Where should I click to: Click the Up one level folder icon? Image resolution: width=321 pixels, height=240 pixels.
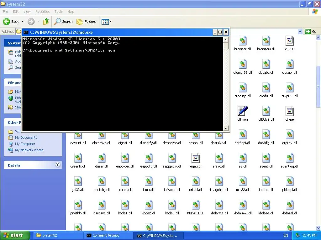pyautogui.click(x=46, y=22)
